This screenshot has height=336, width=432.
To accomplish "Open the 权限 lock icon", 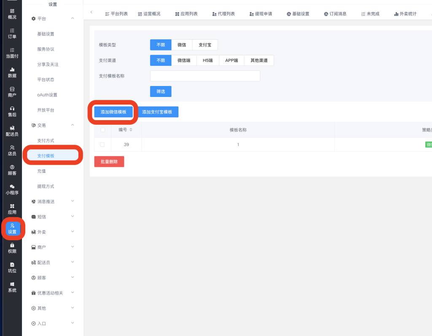I will click(12, 245).
